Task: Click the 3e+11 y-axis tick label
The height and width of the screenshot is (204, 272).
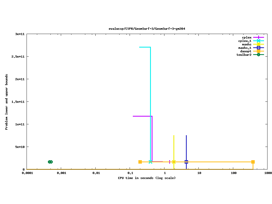Action: [19, 34]
